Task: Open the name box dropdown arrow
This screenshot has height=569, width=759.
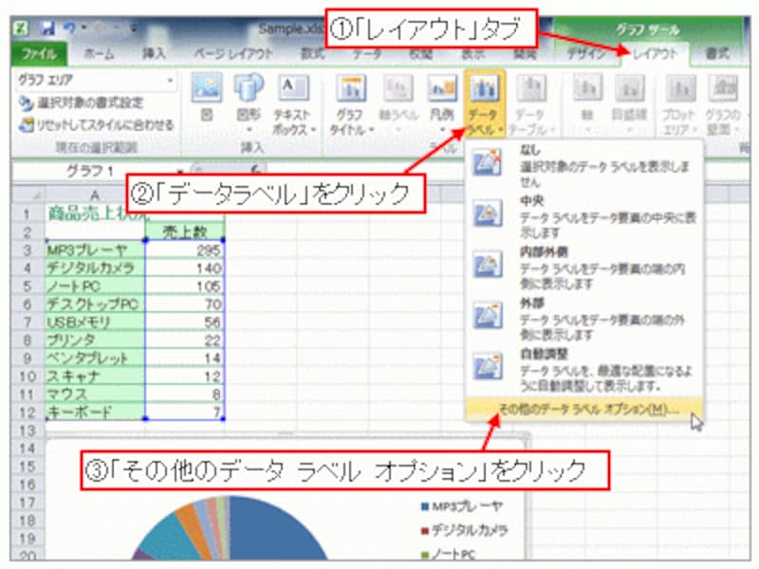Action: [x=180, y=172]
